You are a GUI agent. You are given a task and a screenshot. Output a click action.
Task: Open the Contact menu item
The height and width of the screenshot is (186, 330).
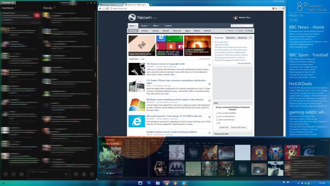click(x=168, y=26)
